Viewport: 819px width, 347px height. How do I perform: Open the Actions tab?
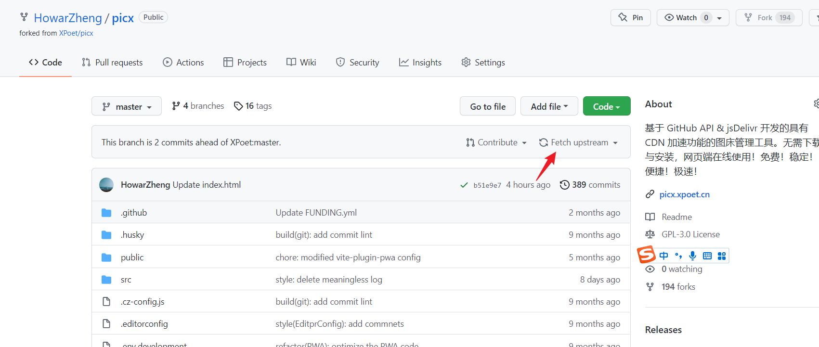click(x=183, y=63)
